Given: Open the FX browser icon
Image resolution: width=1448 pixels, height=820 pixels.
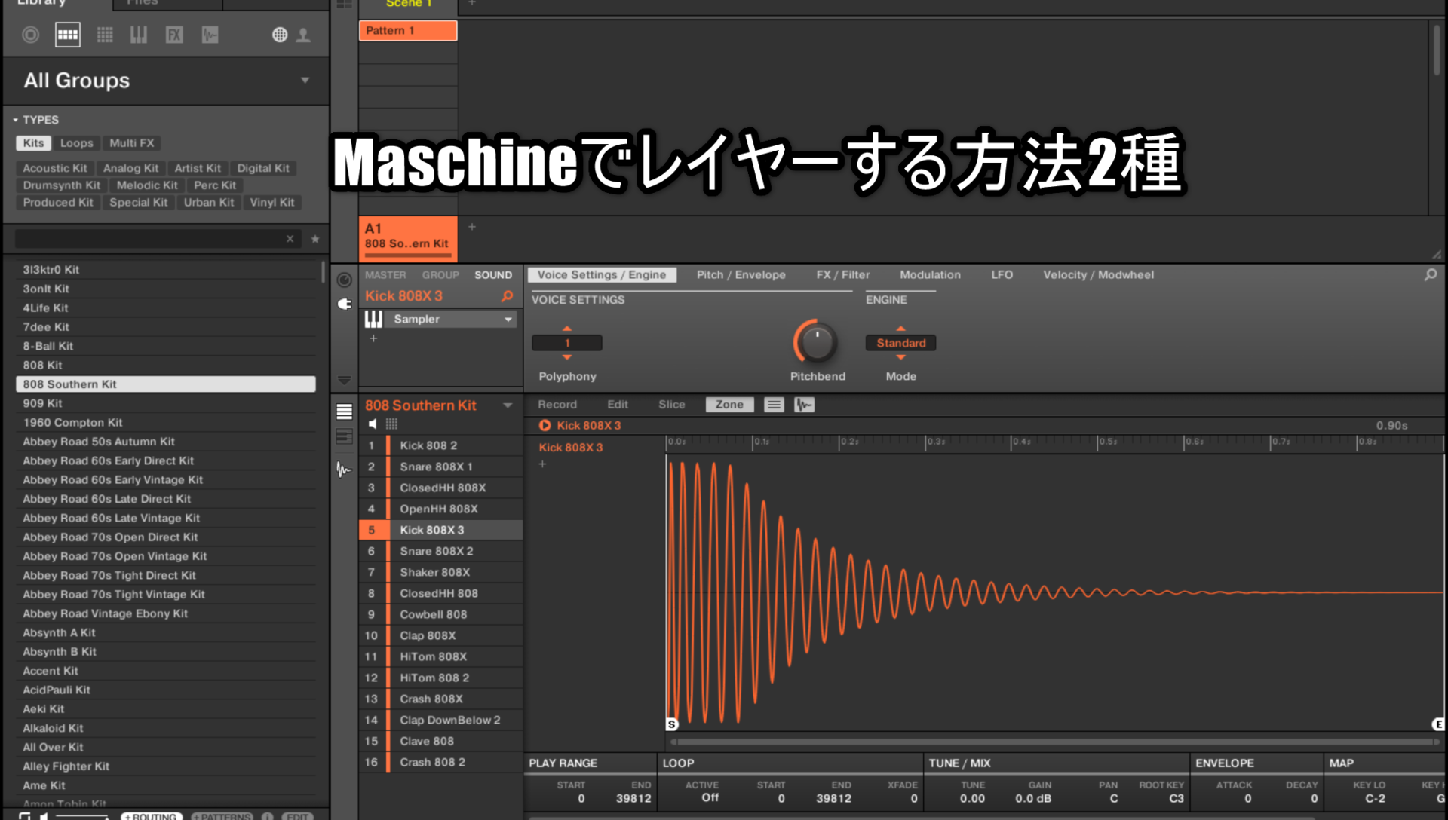Looking at the screenshot, I should tap(174, 35).
